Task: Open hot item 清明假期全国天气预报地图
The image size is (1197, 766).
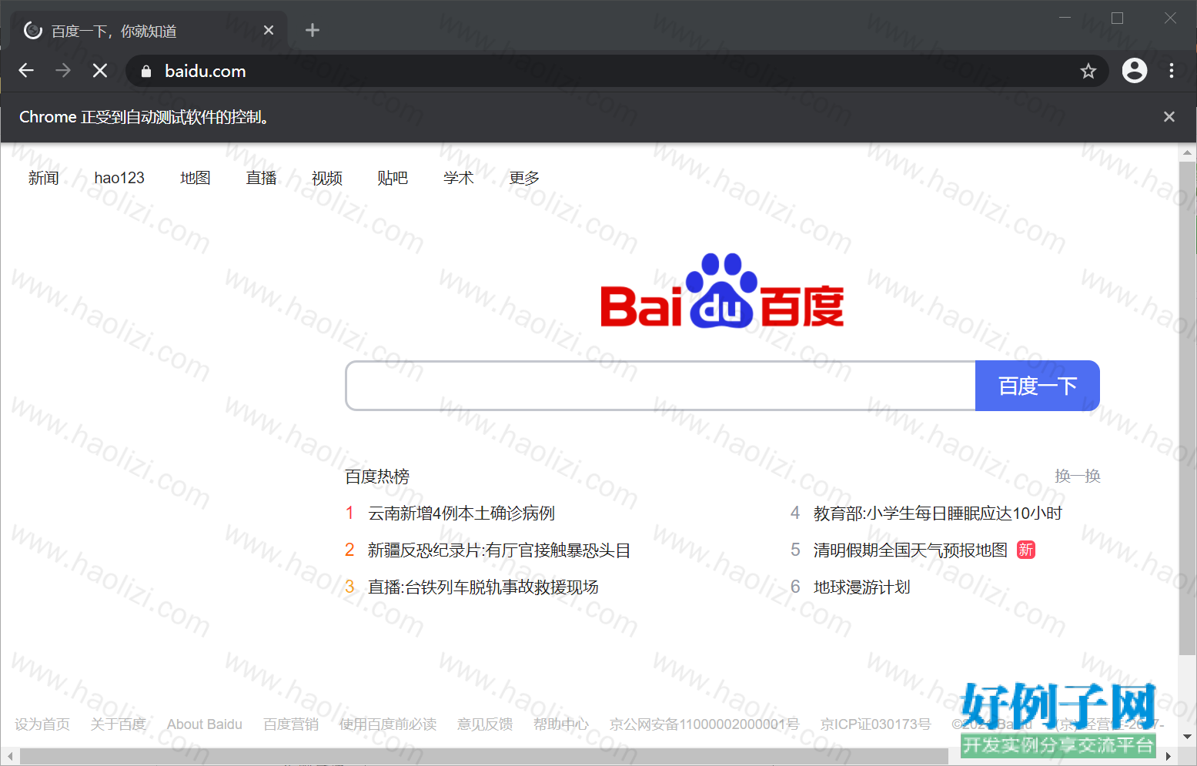Action: (911, 550)
